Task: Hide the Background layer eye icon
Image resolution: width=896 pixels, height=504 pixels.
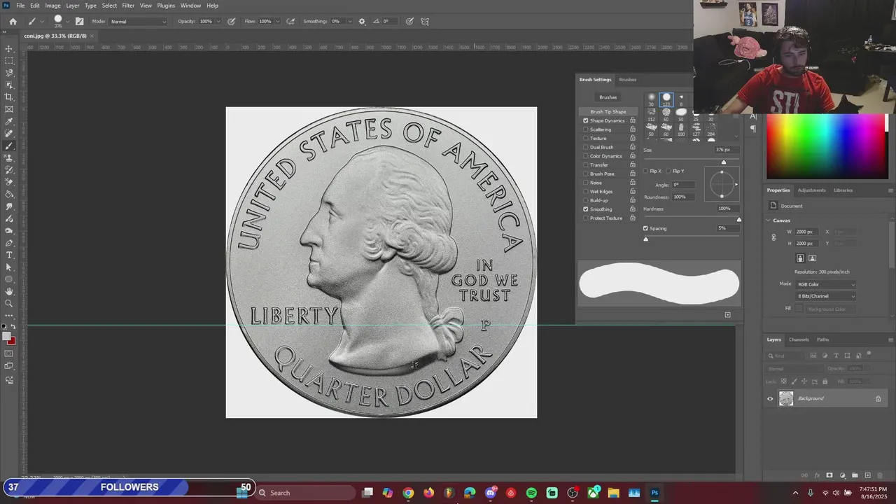Action: [x=770, y=398]
